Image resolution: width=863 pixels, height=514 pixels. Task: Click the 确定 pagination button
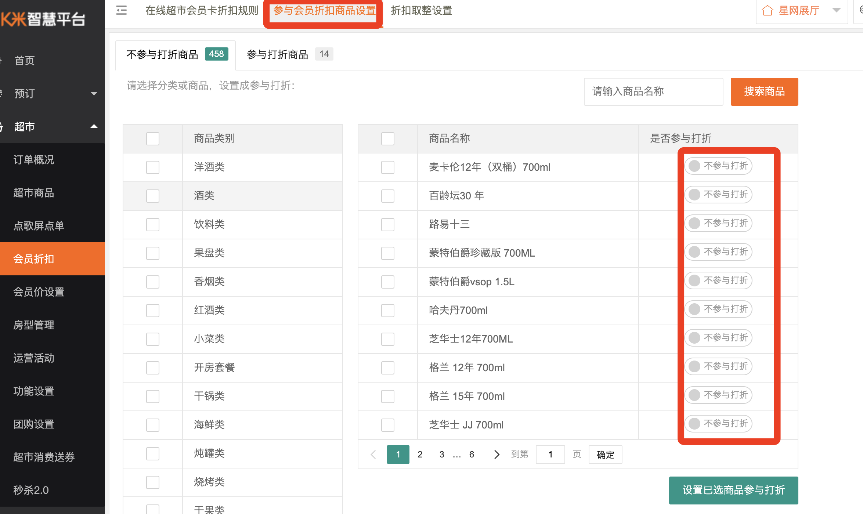coord(605,455)
